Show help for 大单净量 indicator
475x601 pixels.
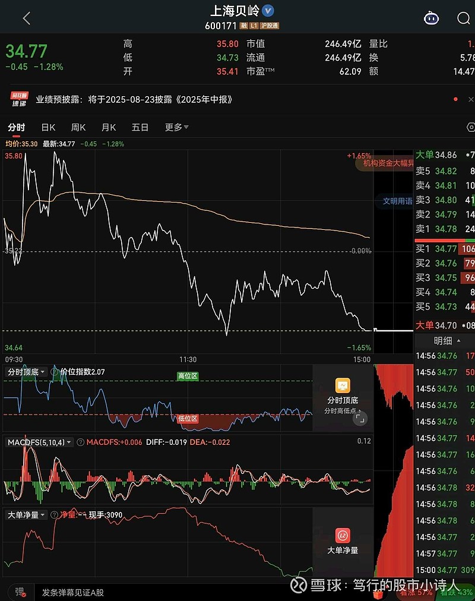pyautogui.click(x=55, y=515)
